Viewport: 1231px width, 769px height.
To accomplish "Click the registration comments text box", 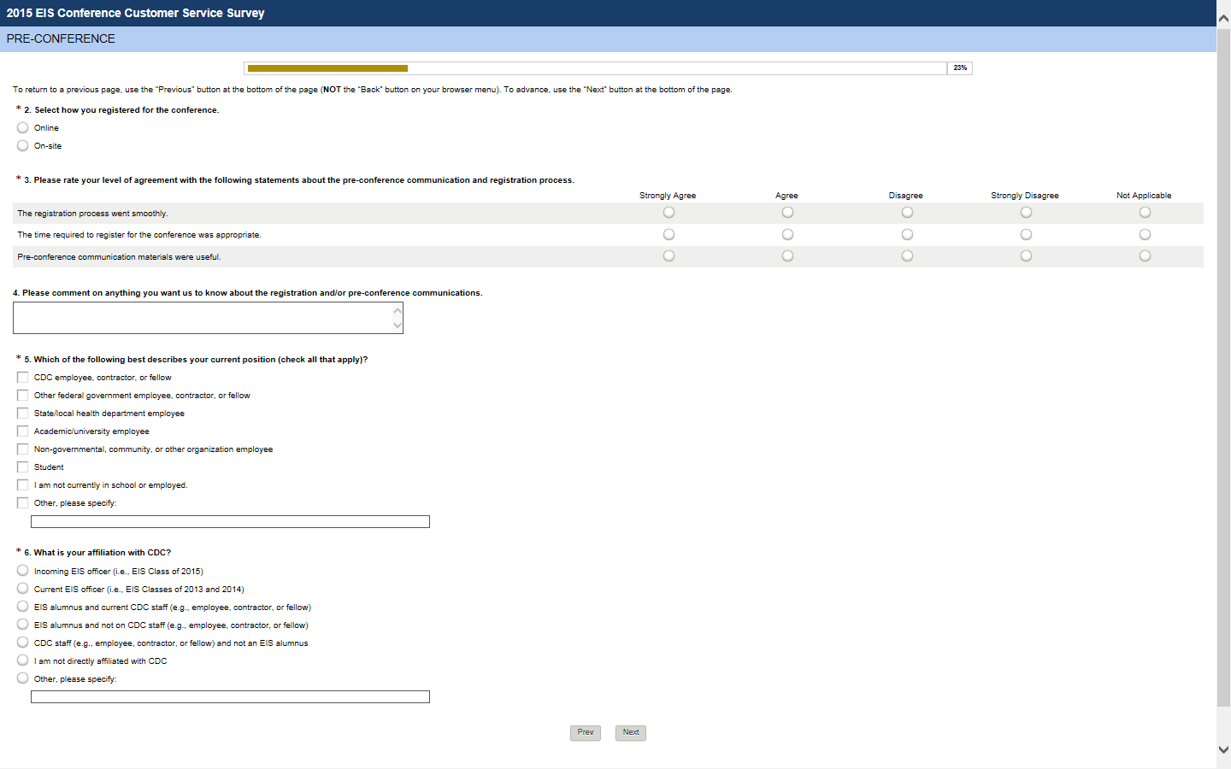I will tap(202, 318).
